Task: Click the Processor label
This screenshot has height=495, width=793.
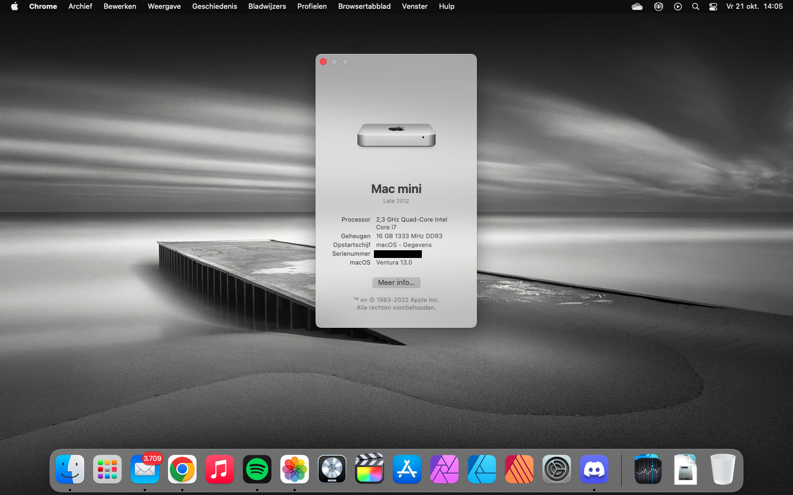Action: click(x=356, y=219)
